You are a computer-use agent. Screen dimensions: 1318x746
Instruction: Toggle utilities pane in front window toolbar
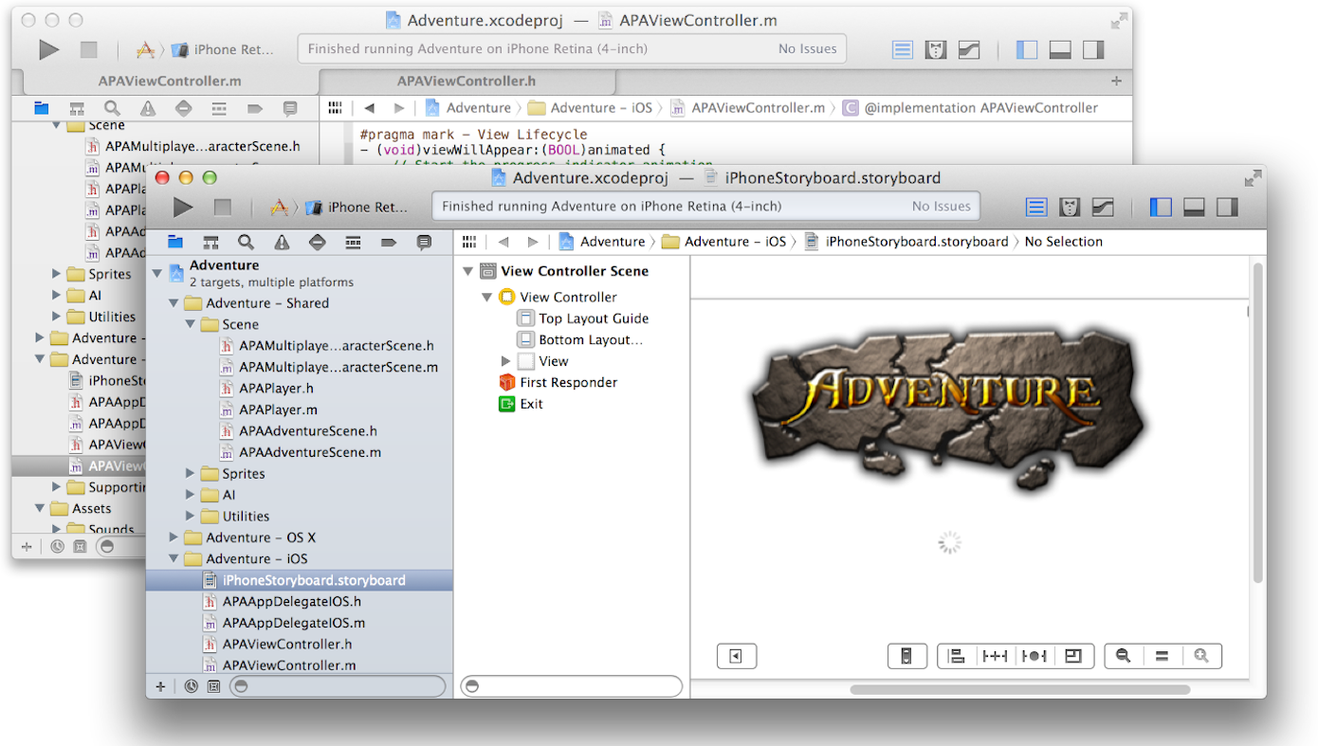point(1227,207)
